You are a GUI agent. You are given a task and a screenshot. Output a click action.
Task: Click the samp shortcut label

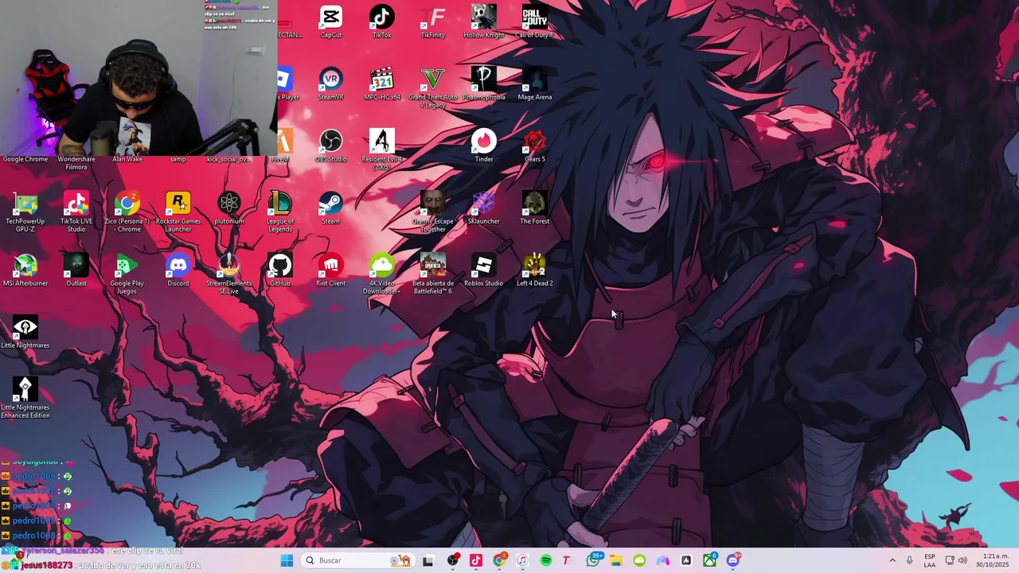[x=178, y=159]
